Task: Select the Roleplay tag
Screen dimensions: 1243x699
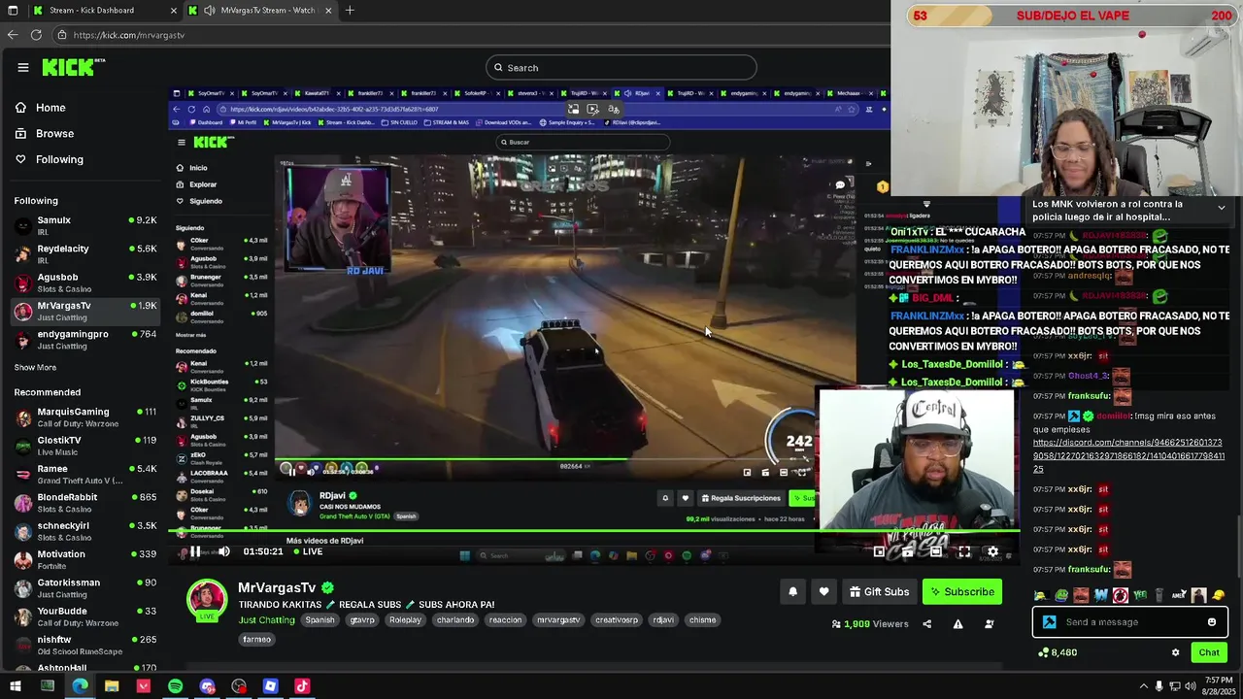Action: 405,620
